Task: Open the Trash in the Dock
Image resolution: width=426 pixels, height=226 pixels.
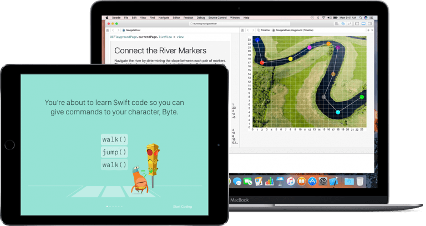Action: 360,181
